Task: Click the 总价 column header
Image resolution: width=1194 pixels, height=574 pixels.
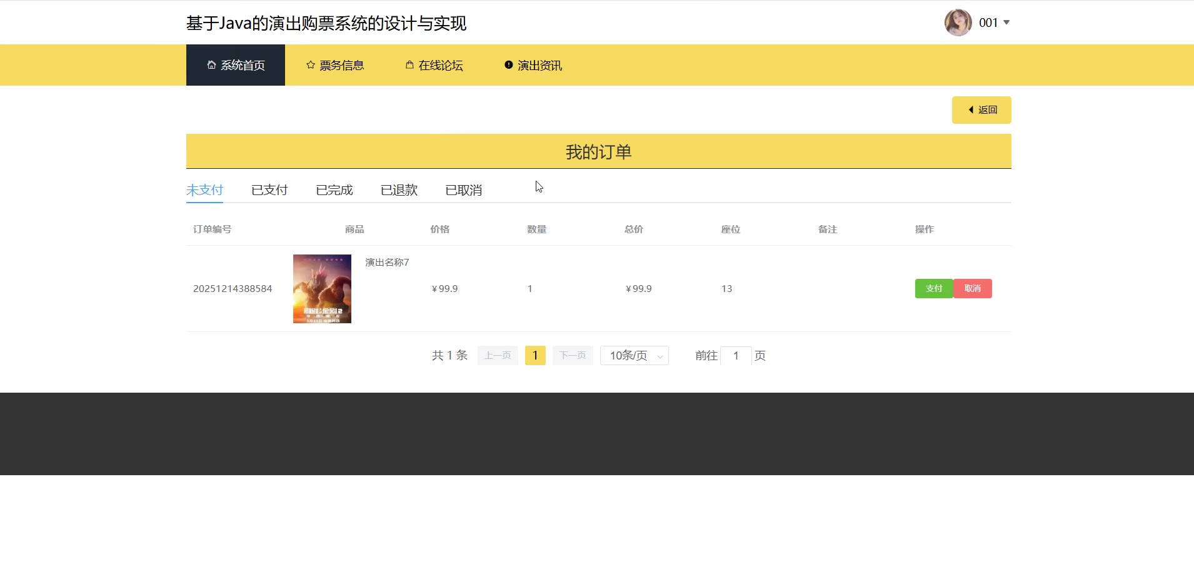Action: tap(634, 229)
